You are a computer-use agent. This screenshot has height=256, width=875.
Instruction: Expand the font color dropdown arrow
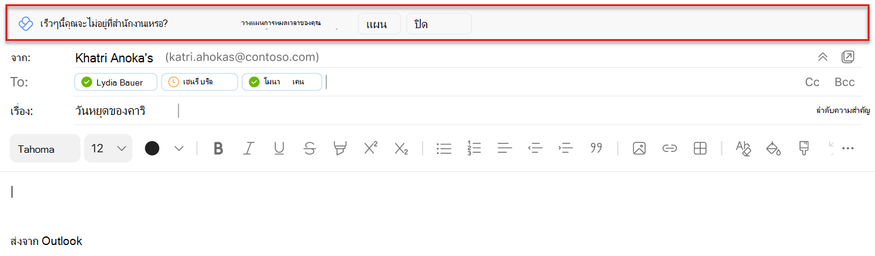click(179, 148)
